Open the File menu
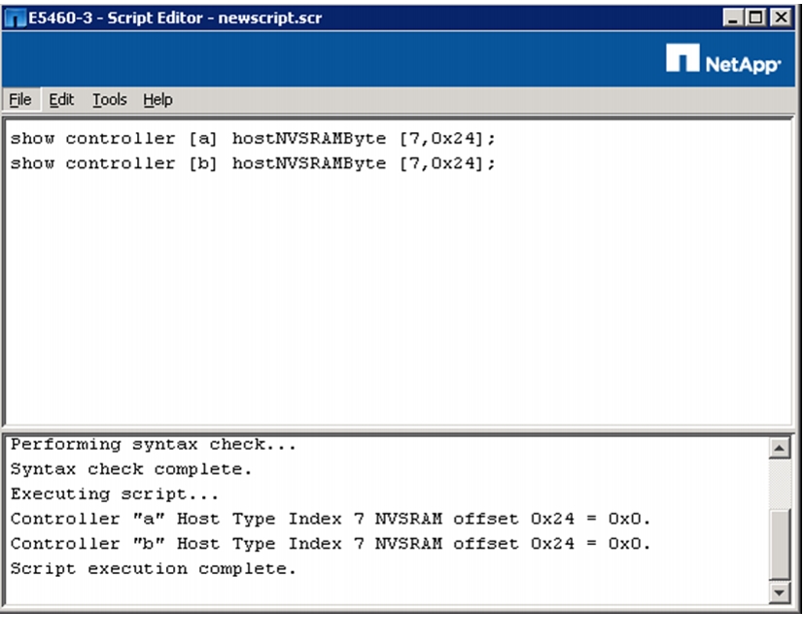 pyautogui.click(x=20, y=99)
